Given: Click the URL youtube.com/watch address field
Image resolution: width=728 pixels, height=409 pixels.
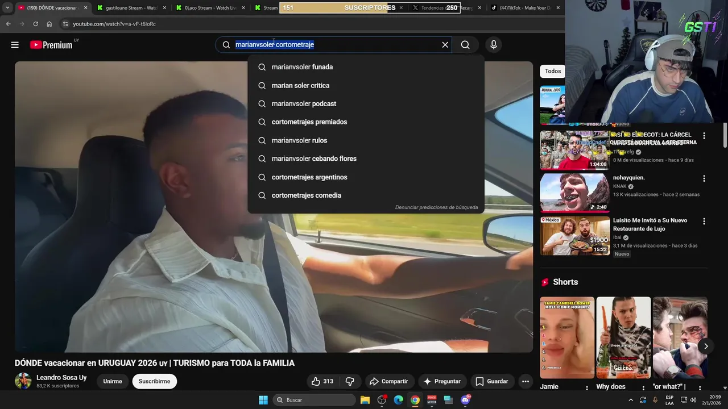Looking at the screenshot, I should click(114, 24).
